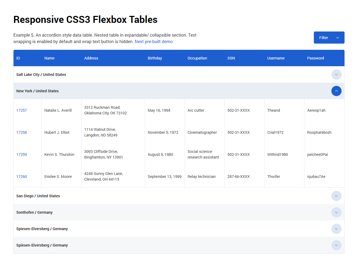Viewport: 358px width, 267px height.
Task: Click the Sonthofen / Germany group title
Action: (x=34, y=212)
